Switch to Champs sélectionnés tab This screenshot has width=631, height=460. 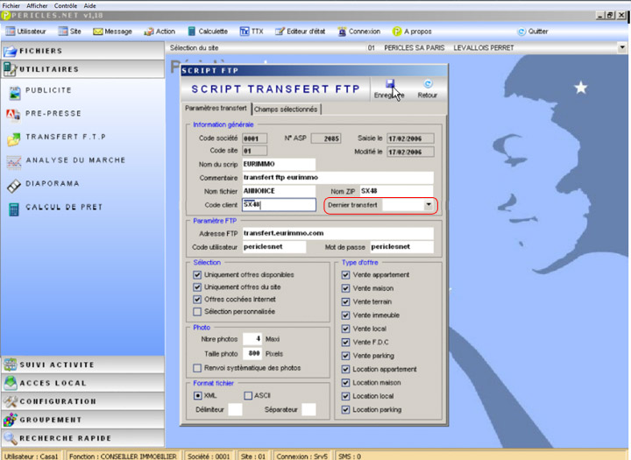tap(286, 109)
